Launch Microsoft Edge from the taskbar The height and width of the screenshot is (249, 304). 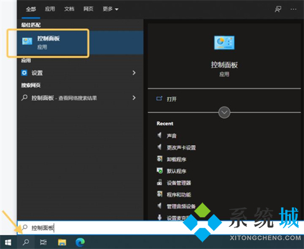[80, 242]
